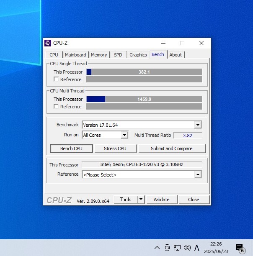253x256 pixels.
Task: Click the IME input mode A indicator
Action: click(197, 248)
